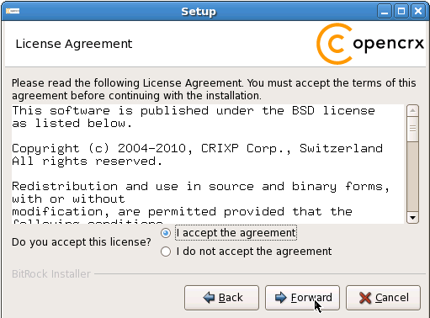
Task: Minimize the Setup window
Action: [385, 12]
